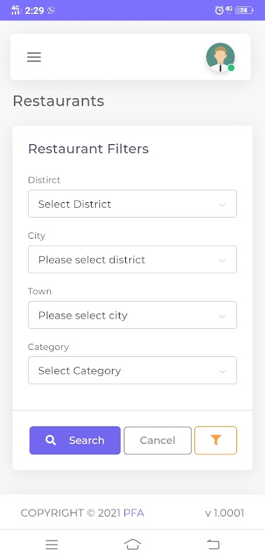Image resolution: width=265 pixels, height=560 pixels.
Task: Tap the alarm clock status icon
Action: (219, 10)
